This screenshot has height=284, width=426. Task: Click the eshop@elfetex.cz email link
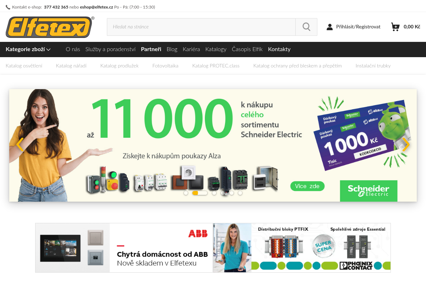[97, 7]
